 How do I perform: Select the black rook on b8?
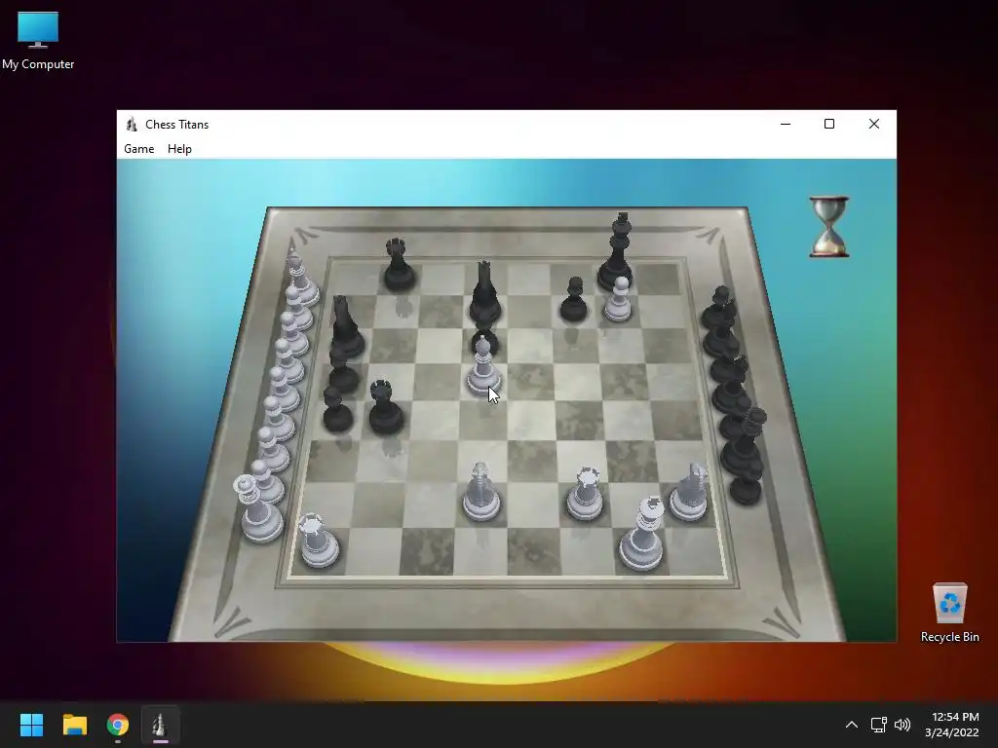pos(399,265)
